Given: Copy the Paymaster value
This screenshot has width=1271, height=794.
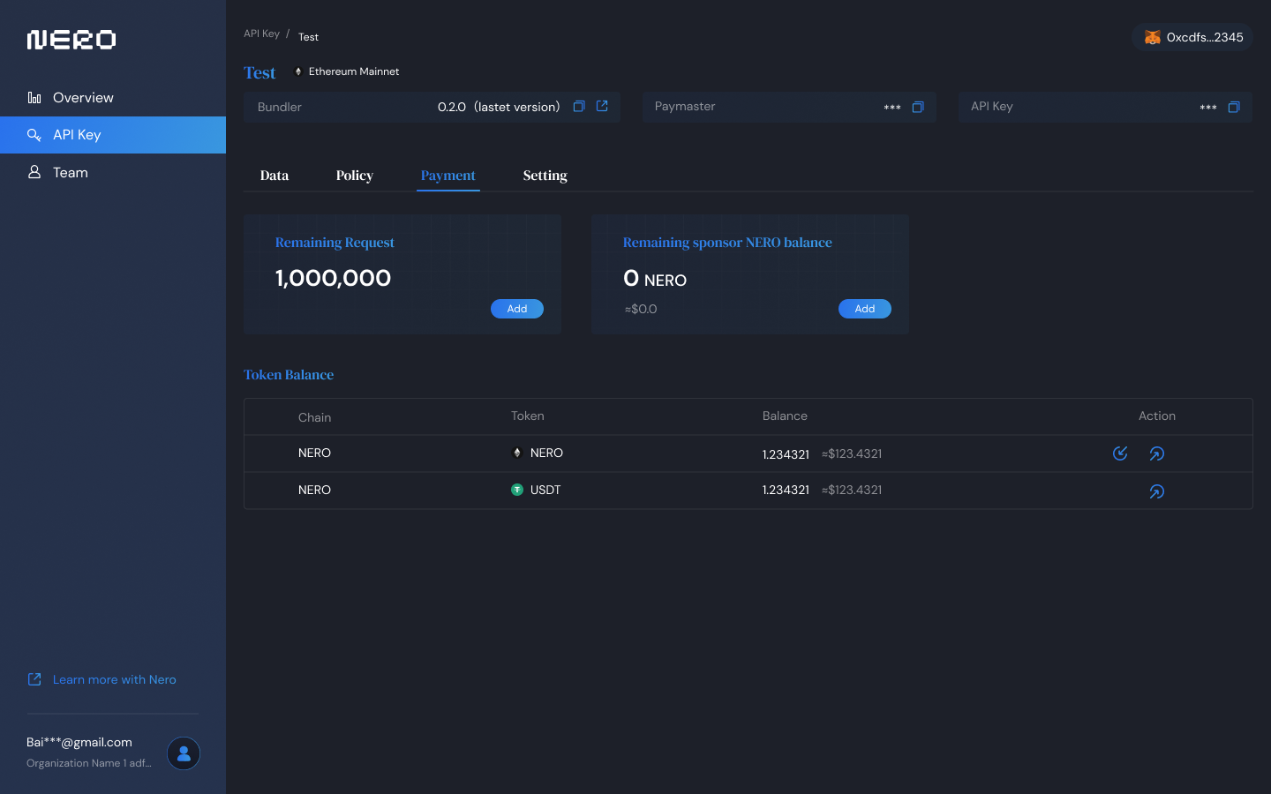Looking at the screenshot, I should click(x=918, y=107).
